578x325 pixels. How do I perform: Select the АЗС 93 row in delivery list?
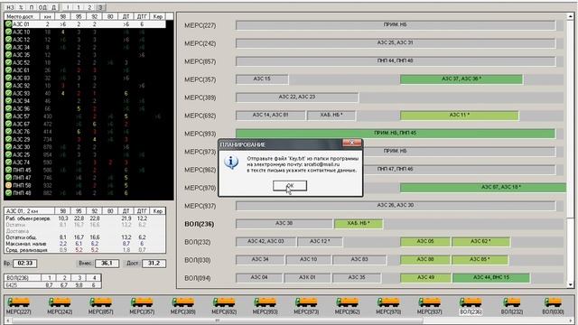click(85, 93)
